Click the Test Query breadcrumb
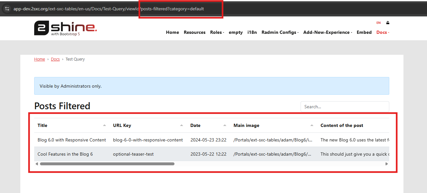Viewport: 427px width, 193px height. tap(75, 59)
